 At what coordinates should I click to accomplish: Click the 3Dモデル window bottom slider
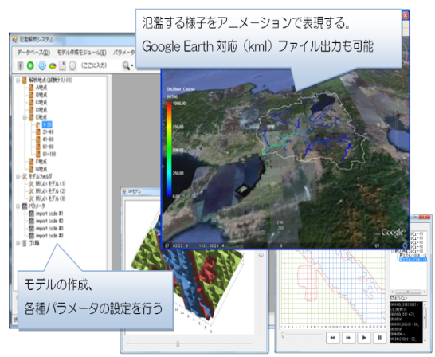[x=178, y=344]
